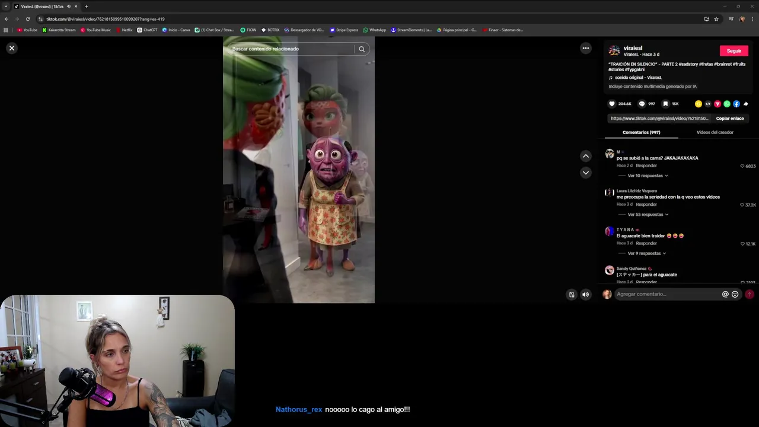
Task: Open YouTube Music bookmark
Action: [95, 30]
